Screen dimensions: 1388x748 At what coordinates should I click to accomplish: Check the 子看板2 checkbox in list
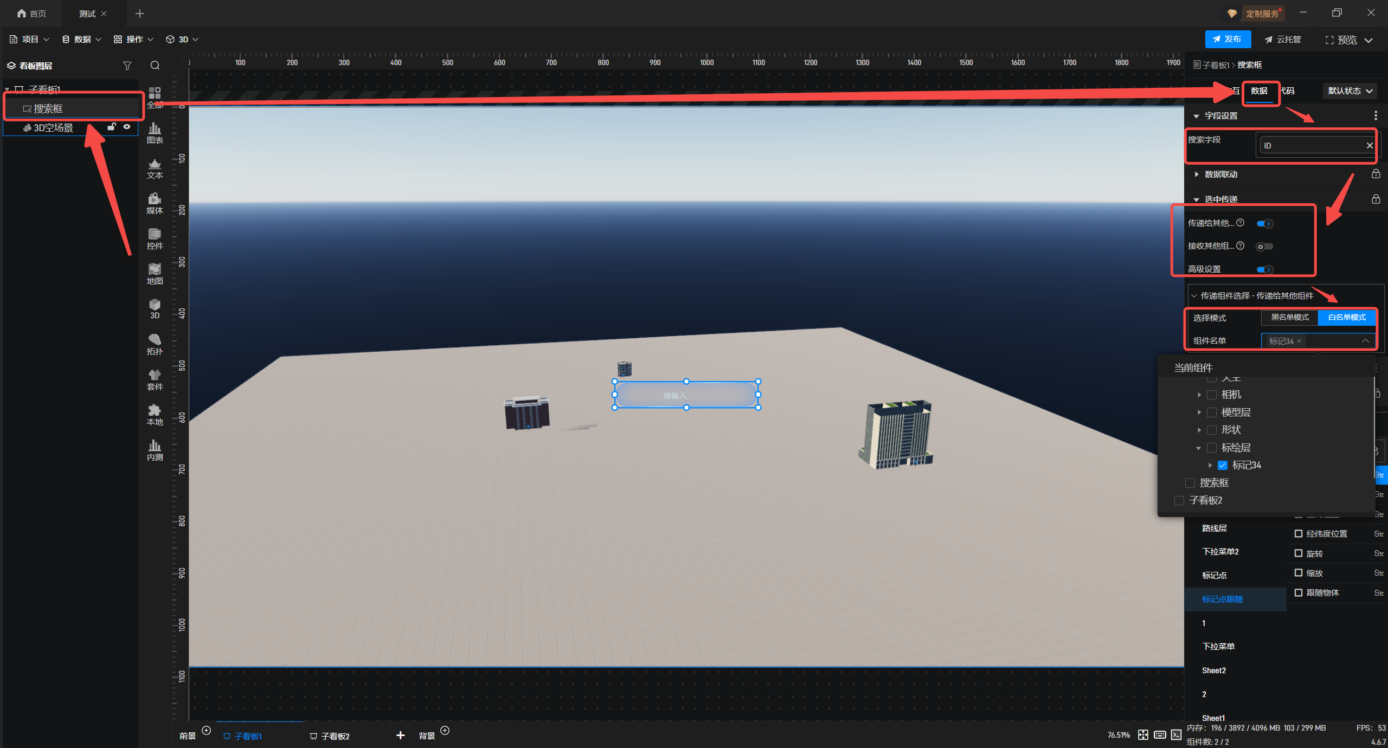1179,500
